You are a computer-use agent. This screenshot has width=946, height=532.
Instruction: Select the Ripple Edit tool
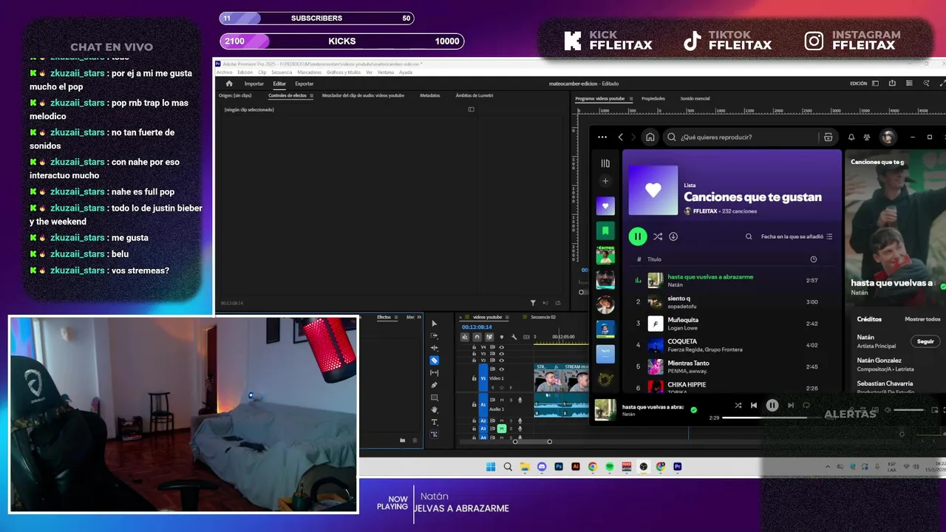pyautogui.click(x=435, y=348)
